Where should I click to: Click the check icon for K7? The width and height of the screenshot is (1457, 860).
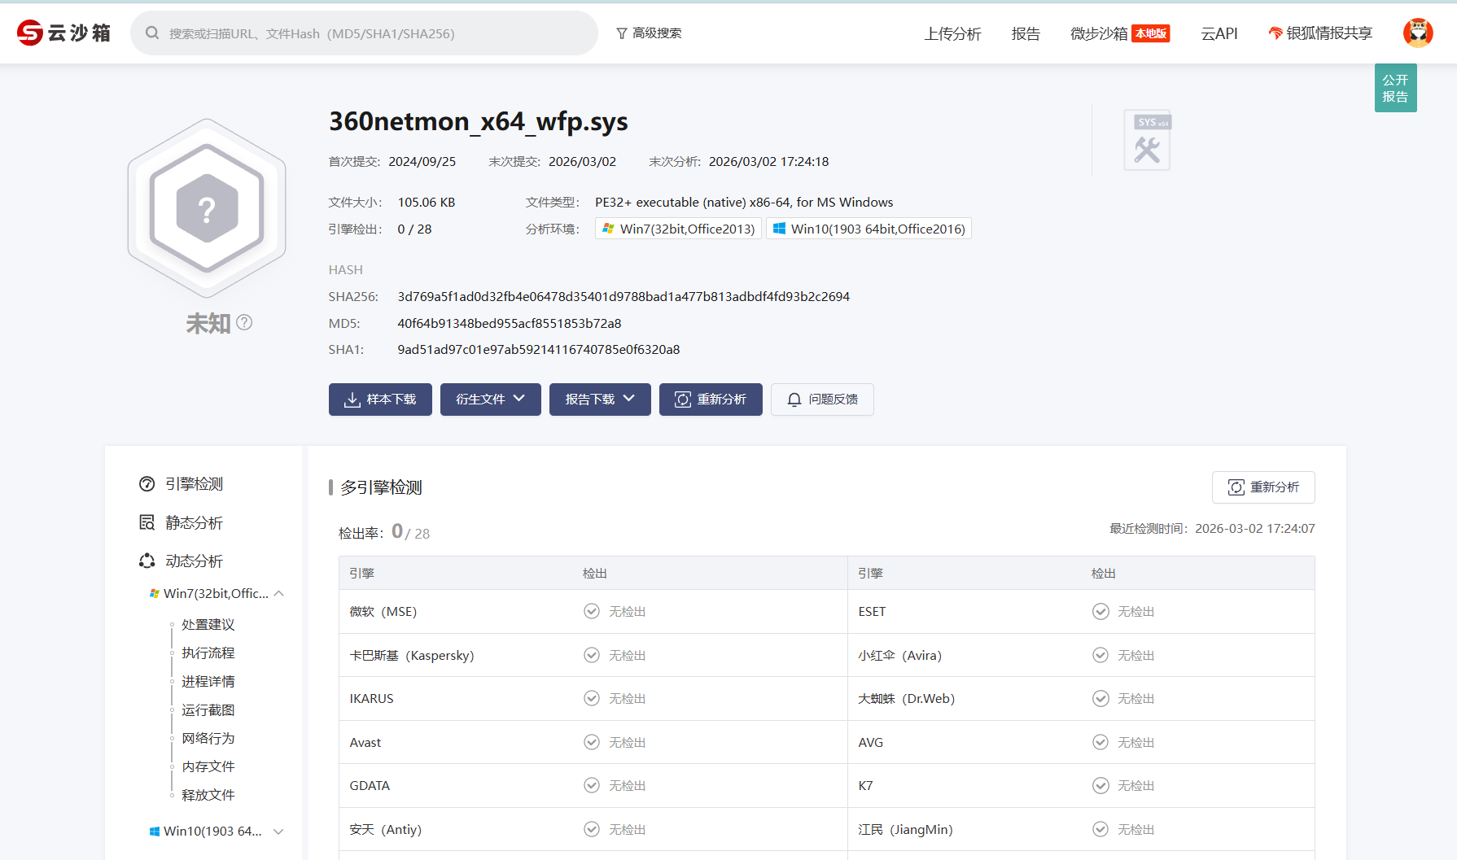click(1100, 785)
